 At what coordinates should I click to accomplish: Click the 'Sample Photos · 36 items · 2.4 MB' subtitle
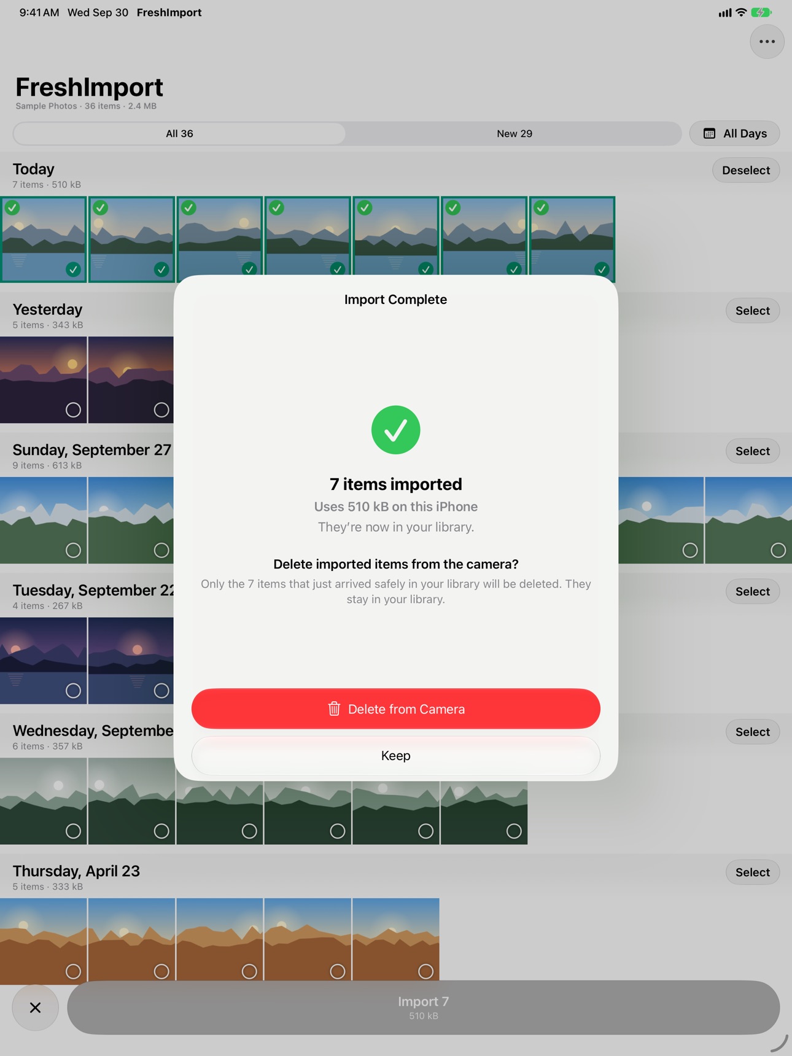pyautogui.click(x=86, y=106)
